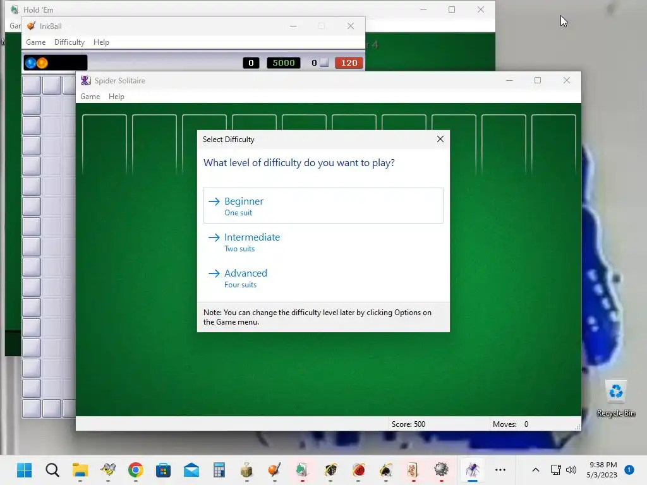Open volume control tray icon
Screen dimensions: 647x485
pyautogui.click(x=571, y=470)
